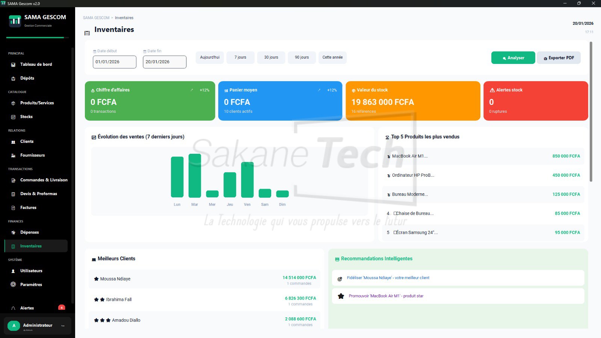The height and width of the screenshot is (338, 601).
Task: Select the Aujourd'hui period filter
Action: click(x=210, y=58)
